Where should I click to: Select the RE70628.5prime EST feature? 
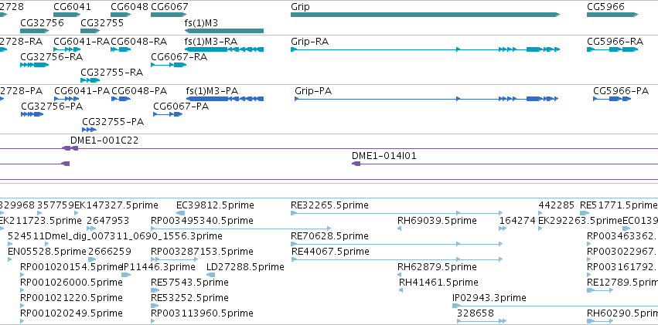(397, 244)
